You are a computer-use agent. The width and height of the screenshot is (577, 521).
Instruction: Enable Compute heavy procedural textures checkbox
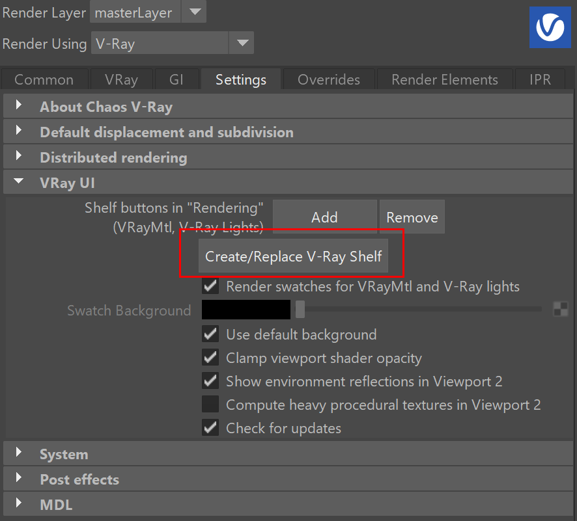210,404
